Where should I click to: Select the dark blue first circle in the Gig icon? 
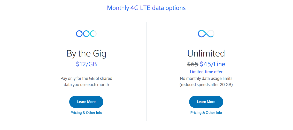[79, 34]
